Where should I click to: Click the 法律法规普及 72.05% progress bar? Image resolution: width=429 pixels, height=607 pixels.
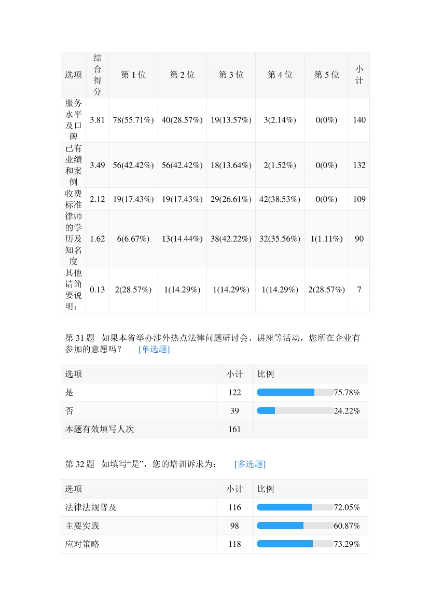295,507
